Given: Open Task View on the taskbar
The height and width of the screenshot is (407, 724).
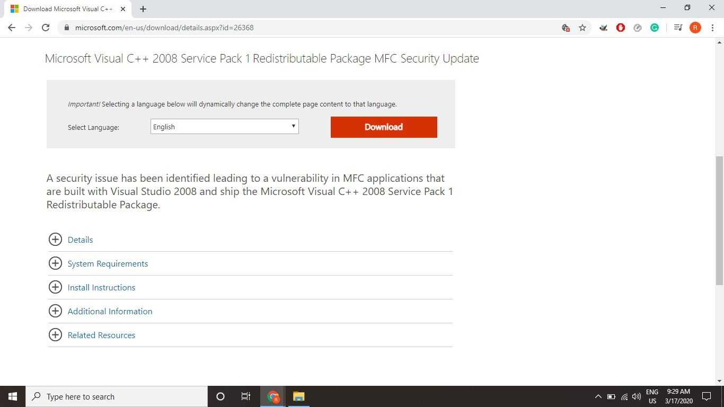Looking at the screenshot, I should coord(246,396).
